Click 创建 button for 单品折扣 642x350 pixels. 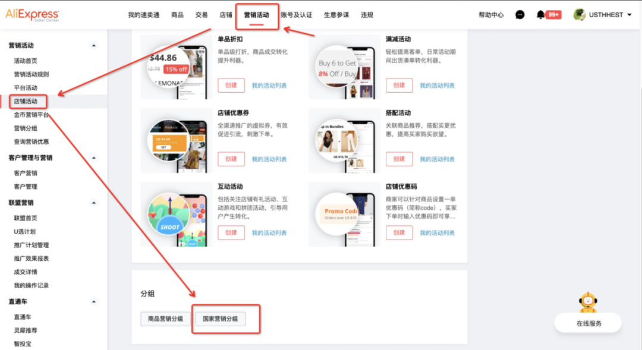point(231,85)
